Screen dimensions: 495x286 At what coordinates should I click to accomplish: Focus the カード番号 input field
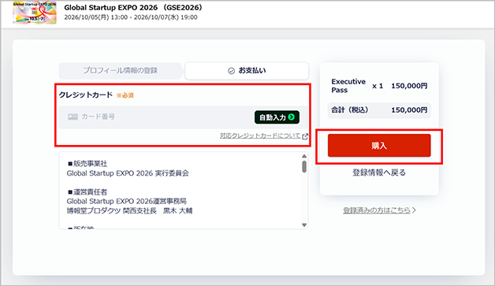click(x=183, y=117)
